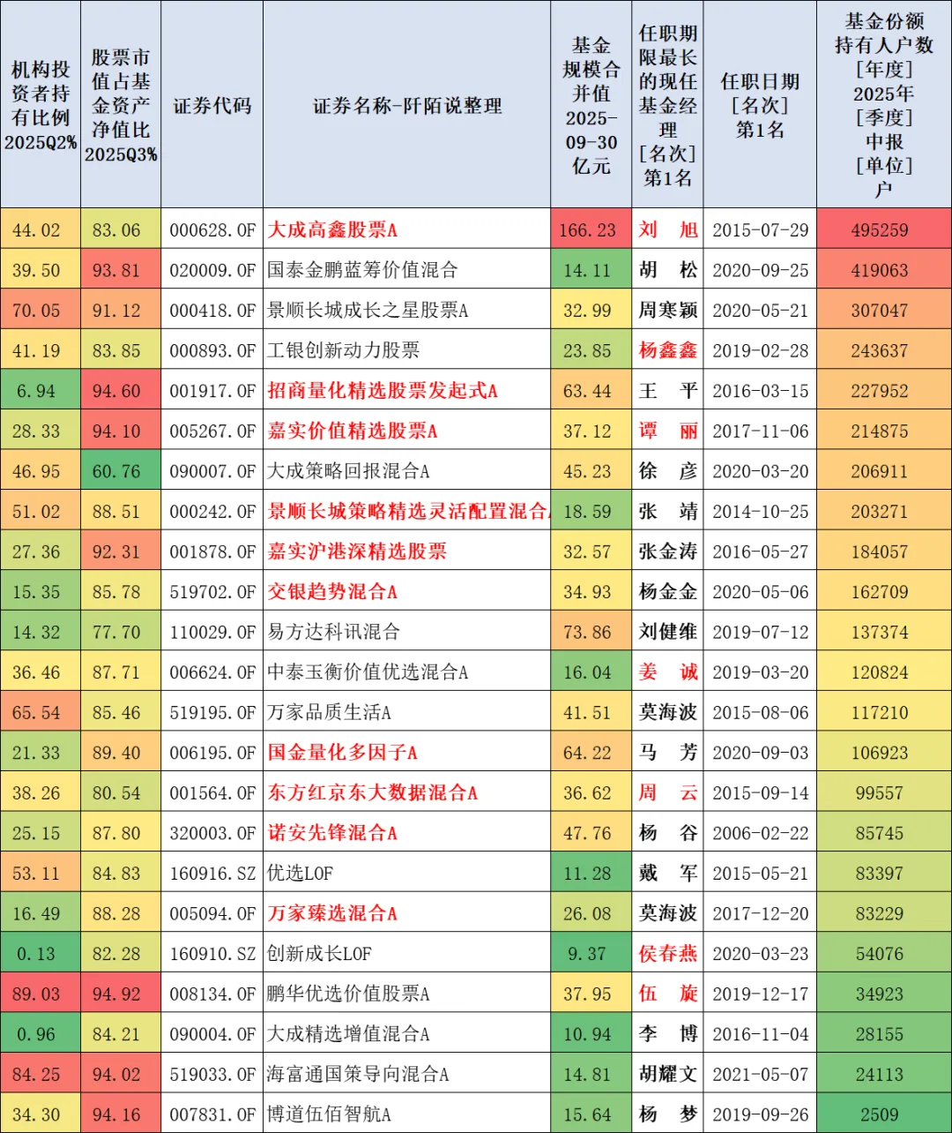Image resolution: width=952 pixels, height=1133 pixels.
Task: Click the 基金份额持有人户数 header
Action: tap(884, 104)
